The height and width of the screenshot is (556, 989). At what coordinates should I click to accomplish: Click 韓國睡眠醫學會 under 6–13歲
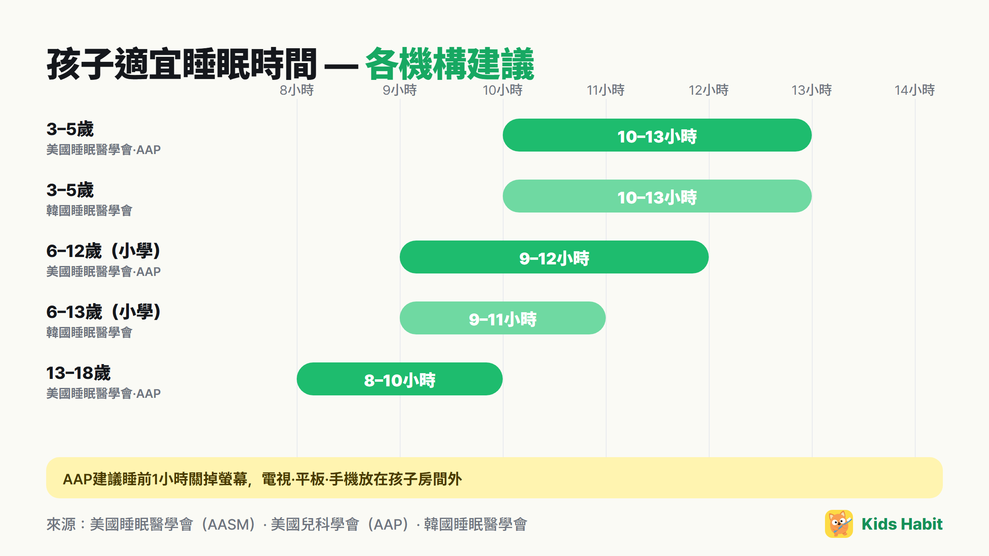click(89, 333)
